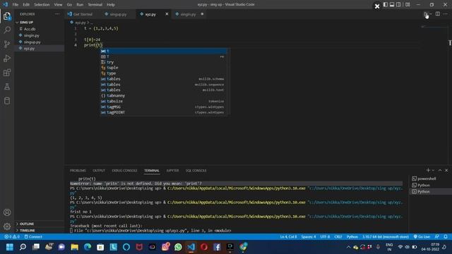Image resolution: width=452 pixels, height=254 pixels.
Task: Maximize the terminal panel size chevron
Action: (440, 170)
